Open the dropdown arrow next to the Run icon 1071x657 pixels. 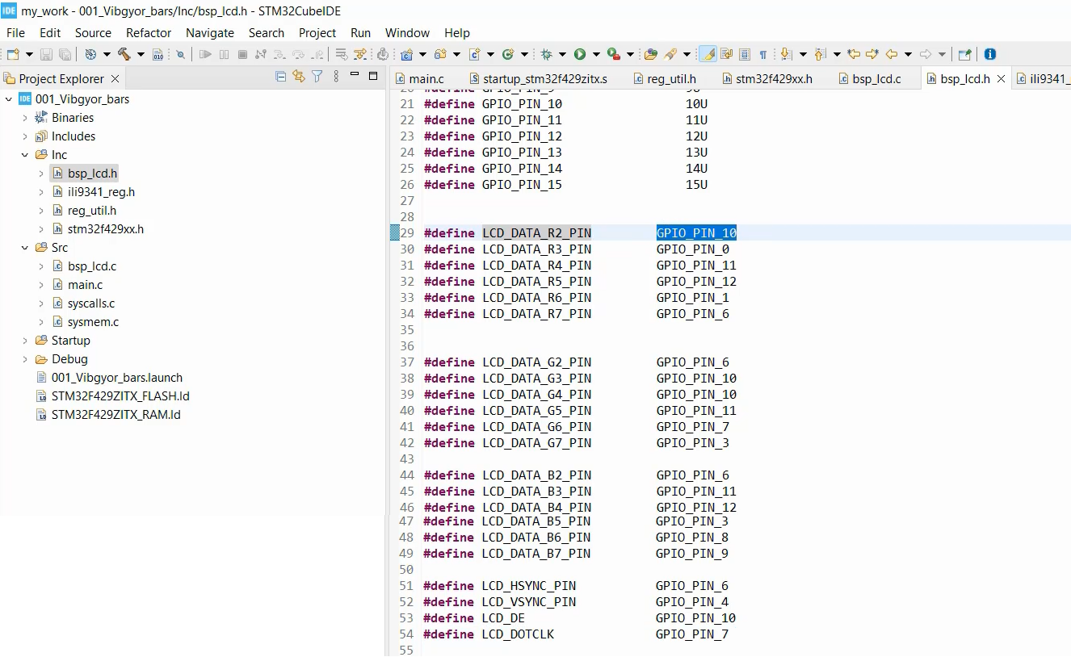tap(596, 54)
